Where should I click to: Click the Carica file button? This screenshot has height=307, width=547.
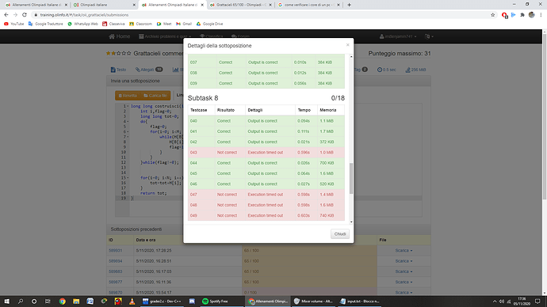(x=155, y=96)
